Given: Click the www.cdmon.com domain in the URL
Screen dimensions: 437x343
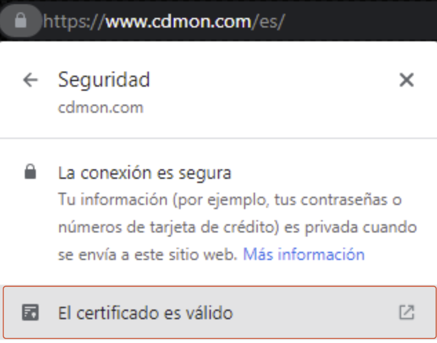Looking at the screenshot, I should 179,22.
